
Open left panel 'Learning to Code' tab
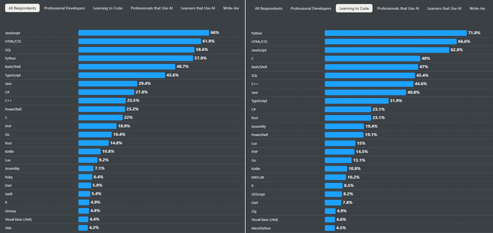[108, 8]
